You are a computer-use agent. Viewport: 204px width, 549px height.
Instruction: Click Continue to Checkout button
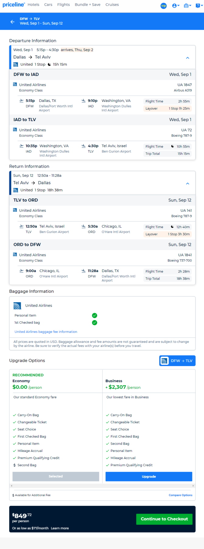click(x=164, y=519)
